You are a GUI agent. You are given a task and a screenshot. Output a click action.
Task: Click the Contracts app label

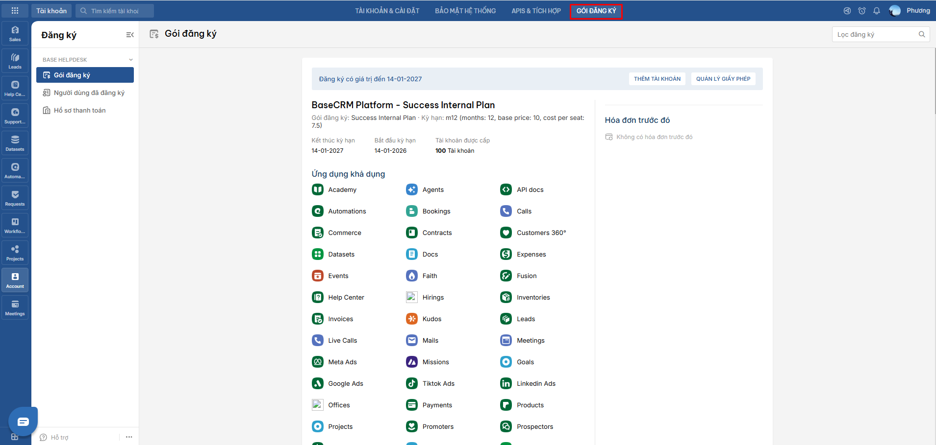coord(437,233)
